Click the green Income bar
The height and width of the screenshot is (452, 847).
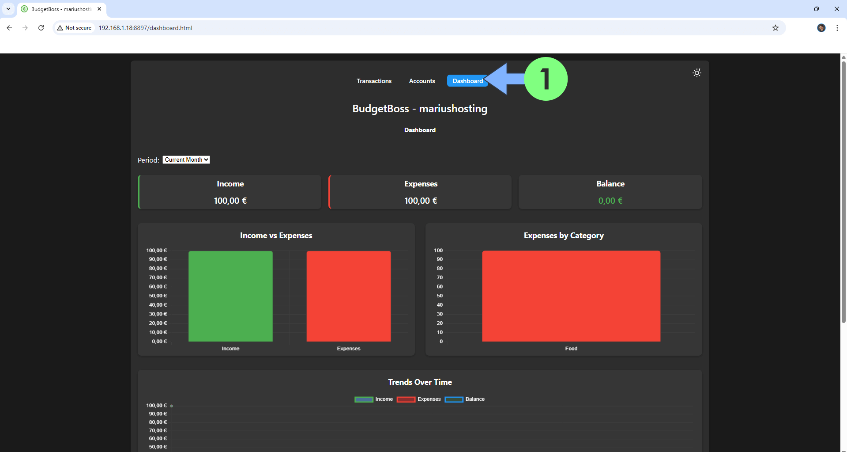[230, 296]
